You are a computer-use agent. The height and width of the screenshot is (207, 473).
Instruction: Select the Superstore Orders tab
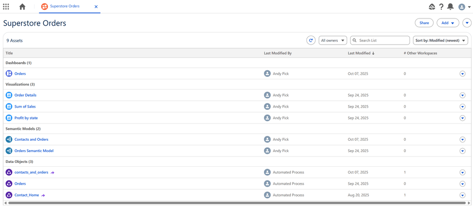[x=64, y=7]
